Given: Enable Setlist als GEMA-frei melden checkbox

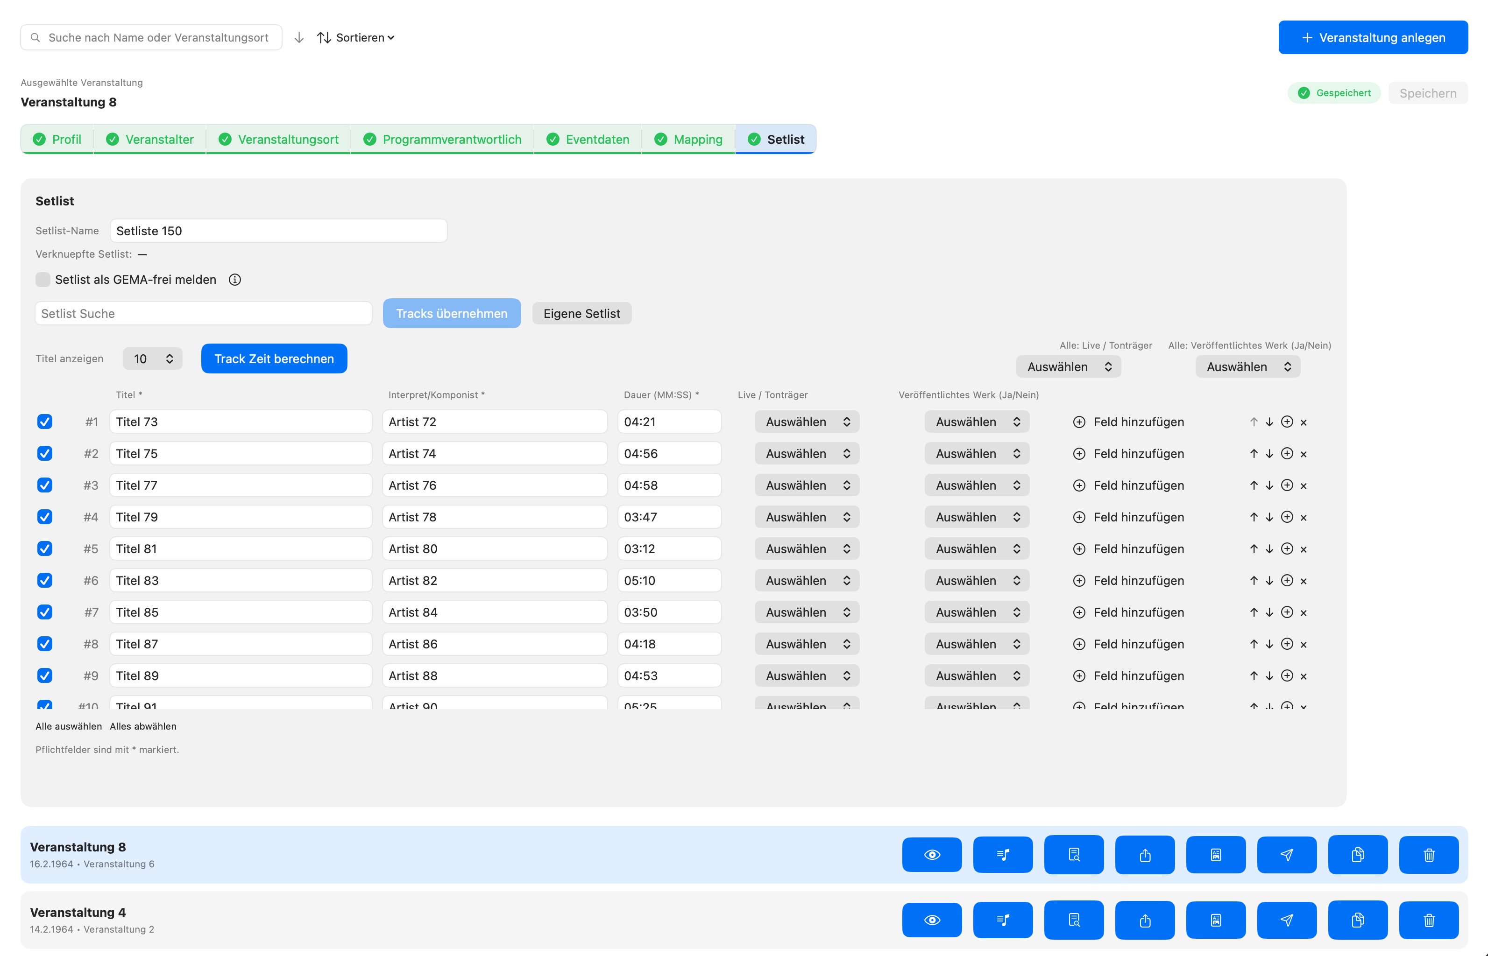Looking at the screenshot, I should (43, 280).
